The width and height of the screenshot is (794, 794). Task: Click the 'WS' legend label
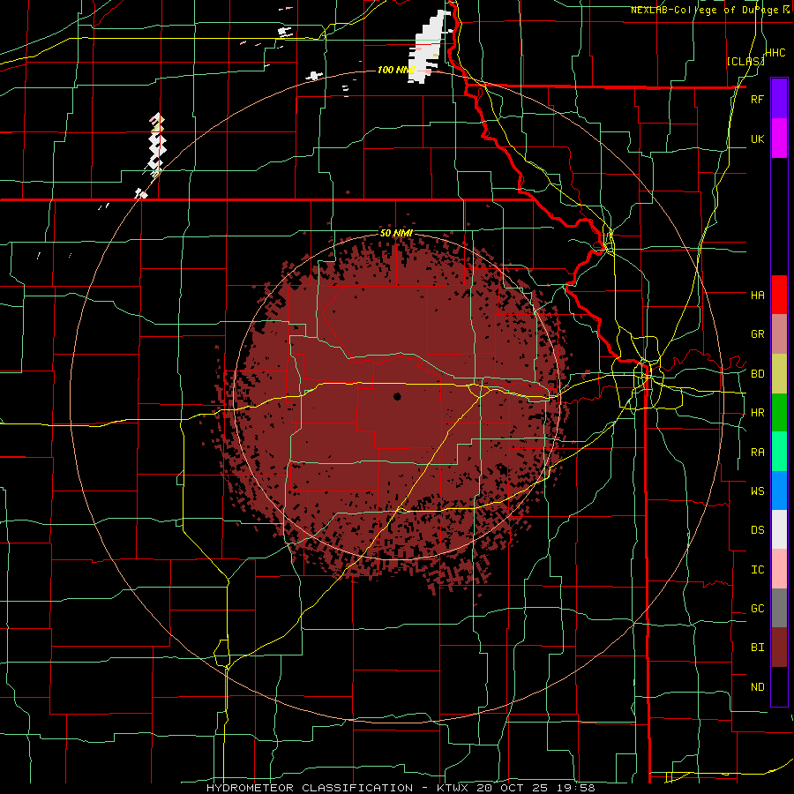click(757, 491)
